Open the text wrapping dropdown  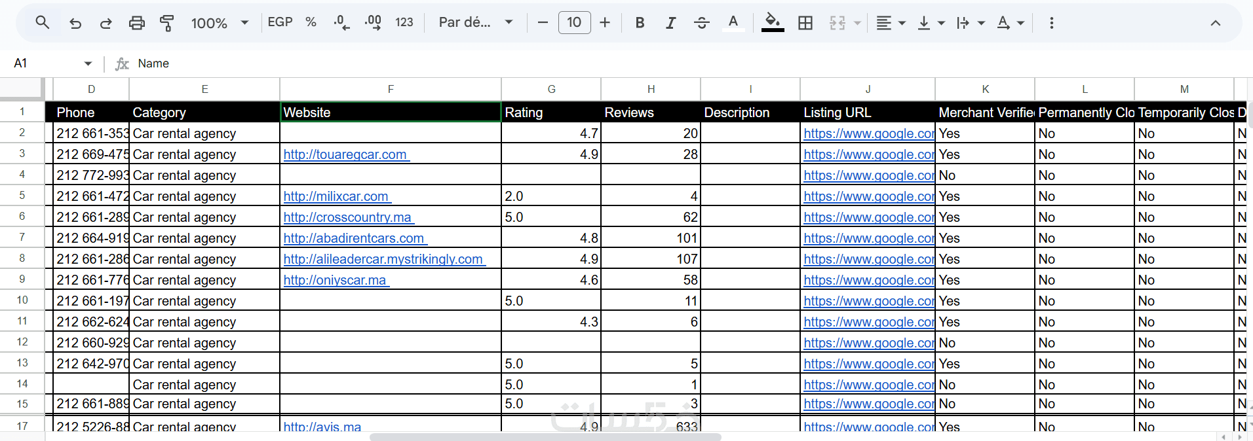coord(971,23)
